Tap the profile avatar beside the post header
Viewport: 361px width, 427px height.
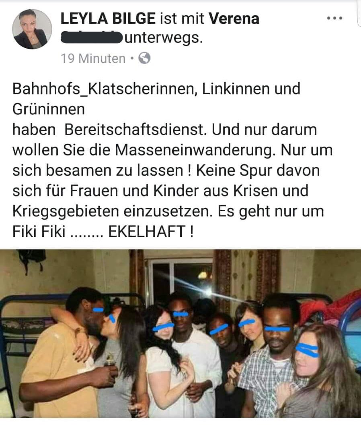point(32,29)
